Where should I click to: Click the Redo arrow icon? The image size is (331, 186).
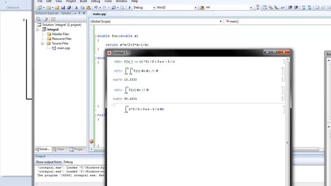pos(104,8)
